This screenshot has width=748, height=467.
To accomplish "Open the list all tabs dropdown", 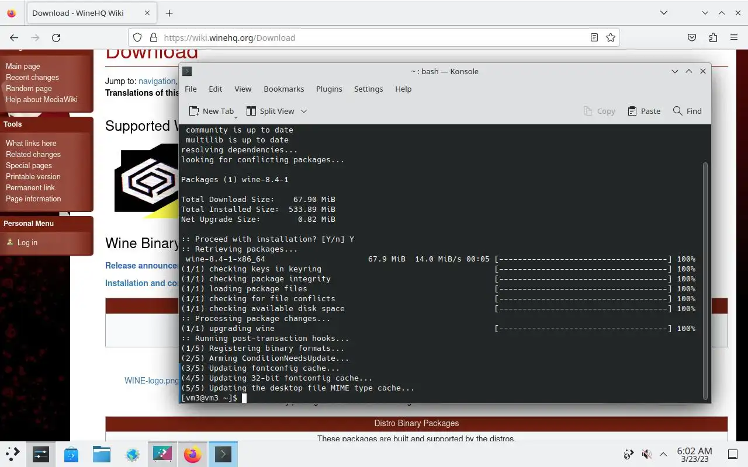I will [664, 13].
